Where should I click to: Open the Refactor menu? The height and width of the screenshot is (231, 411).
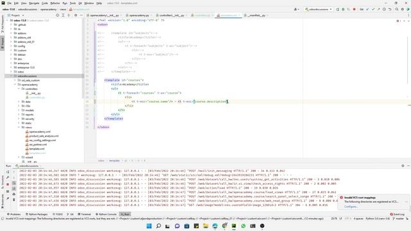point(55,3)
